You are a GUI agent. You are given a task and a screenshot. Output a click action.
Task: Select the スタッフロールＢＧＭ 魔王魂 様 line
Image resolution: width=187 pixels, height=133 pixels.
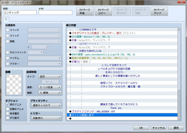(x=122, y=86)
